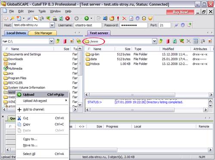Viewport: 215px width, 160px height.
Task: Select the Program Files local folder
Action: [15, 78]
